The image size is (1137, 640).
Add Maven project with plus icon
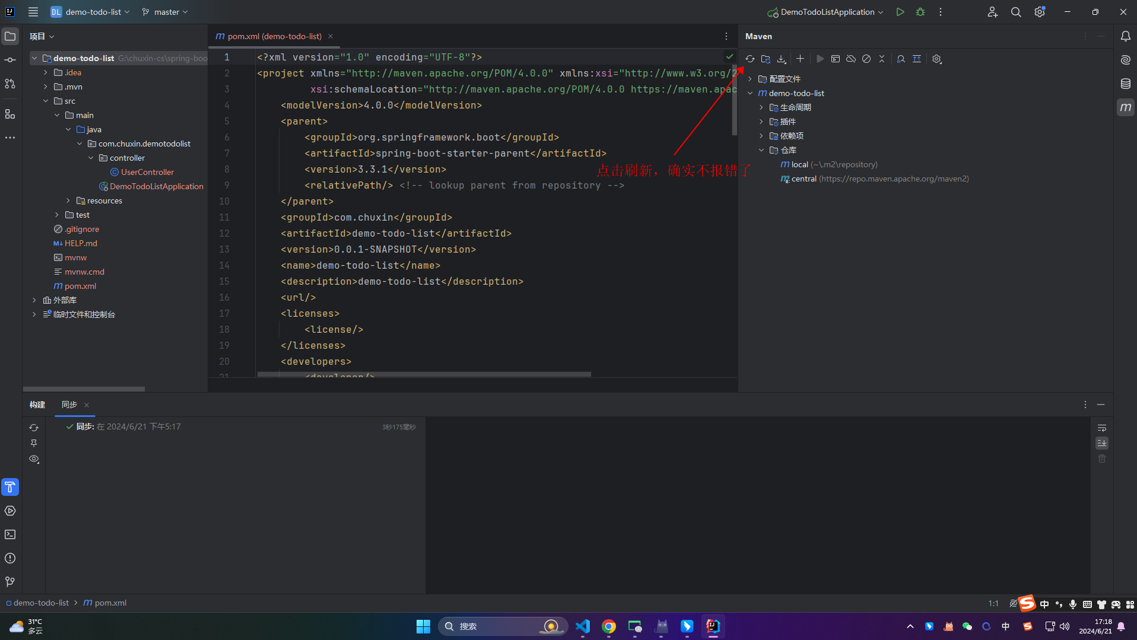pyautogui.click(x=800, y=59)
